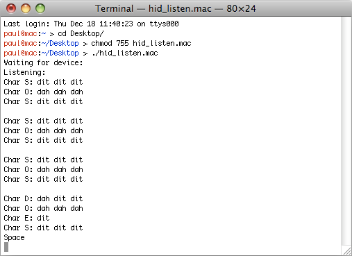
Task: Click the "Char E: dit" line
Action: pos(26,218)
